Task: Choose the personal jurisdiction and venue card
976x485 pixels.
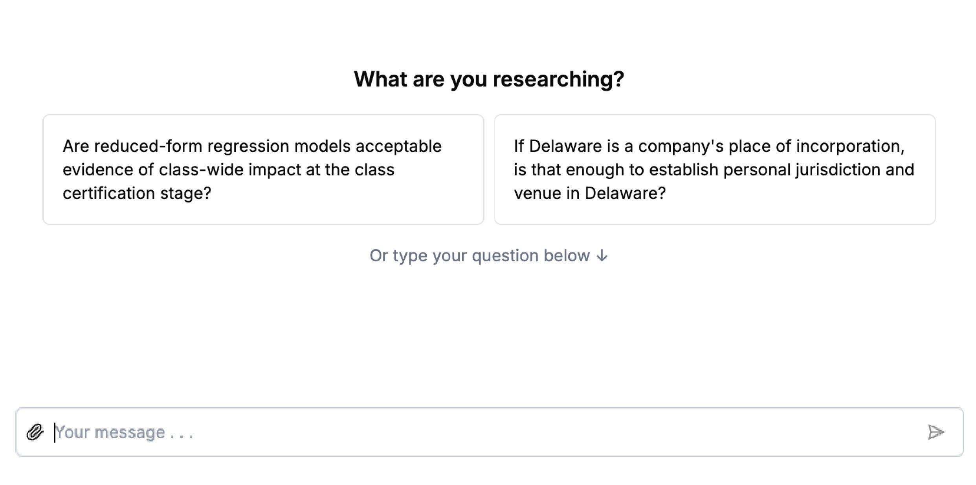Action: [x=715, y=170]
